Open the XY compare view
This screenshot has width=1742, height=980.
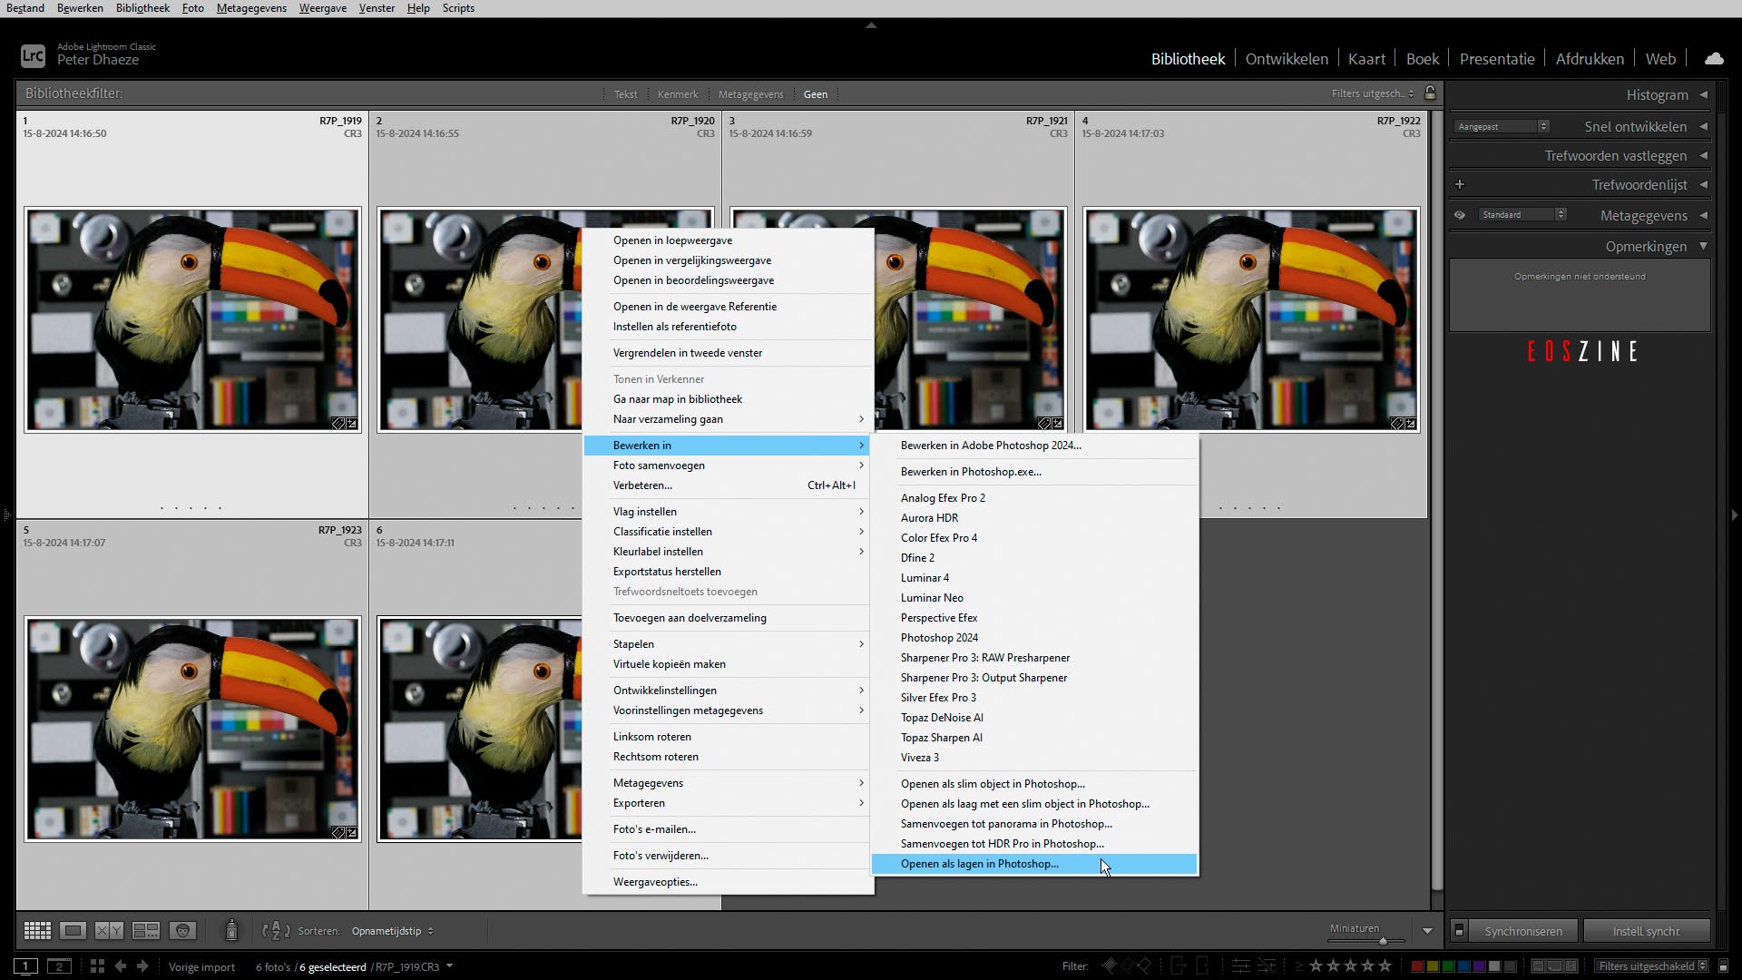109,930
